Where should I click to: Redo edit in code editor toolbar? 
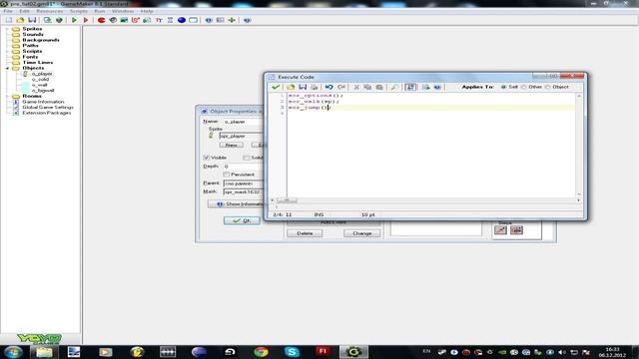pyautogui.click(x=341, y=87)
